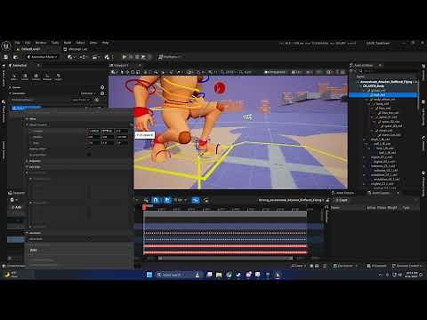Image resolution: width=427 pixels, height=320 pixels.
Task: Open the Revision Control menu
Action: click(407, 266)
